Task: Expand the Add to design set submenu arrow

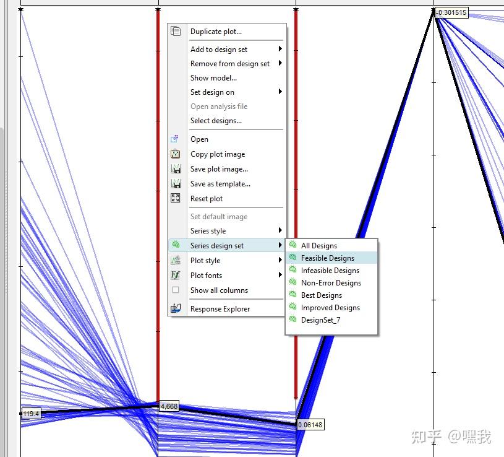Action: click(280, 48)
